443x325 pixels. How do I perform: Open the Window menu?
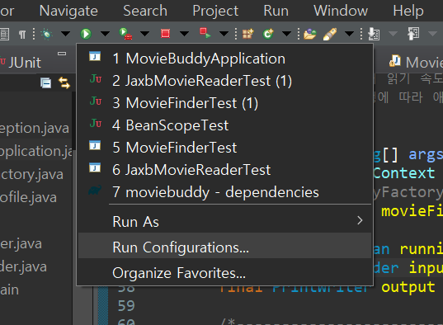[341, 11]
